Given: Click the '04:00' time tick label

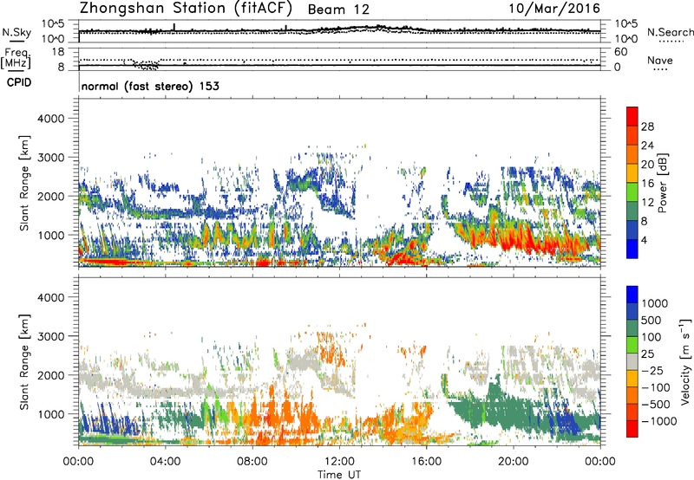Looking at the screenshot, I should [x=166, y=462].
